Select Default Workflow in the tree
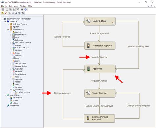 coord(24,92)
